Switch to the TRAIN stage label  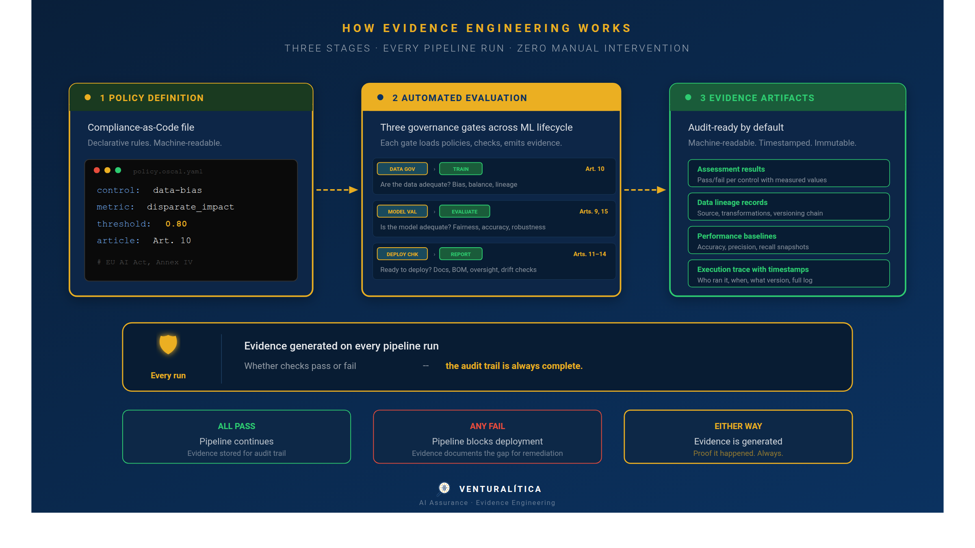(x=461, y=168)
